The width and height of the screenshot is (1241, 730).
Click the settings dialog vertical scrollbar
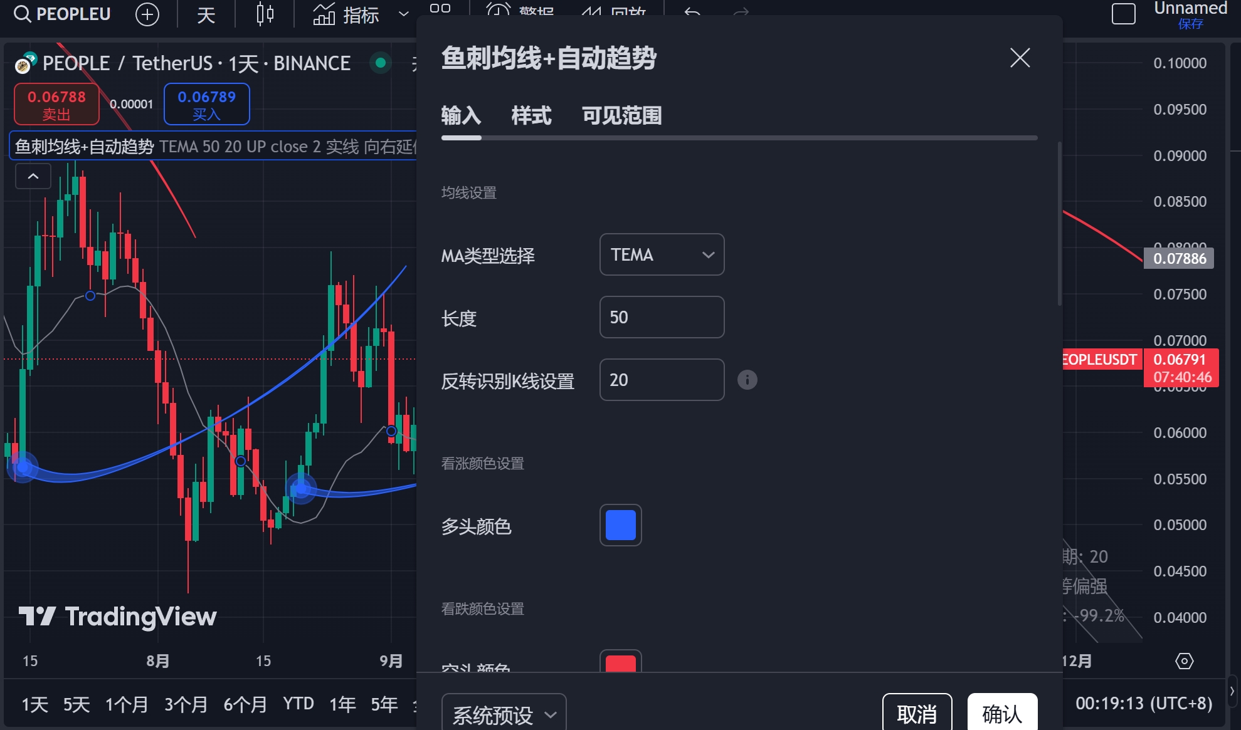coord(1059,224)
